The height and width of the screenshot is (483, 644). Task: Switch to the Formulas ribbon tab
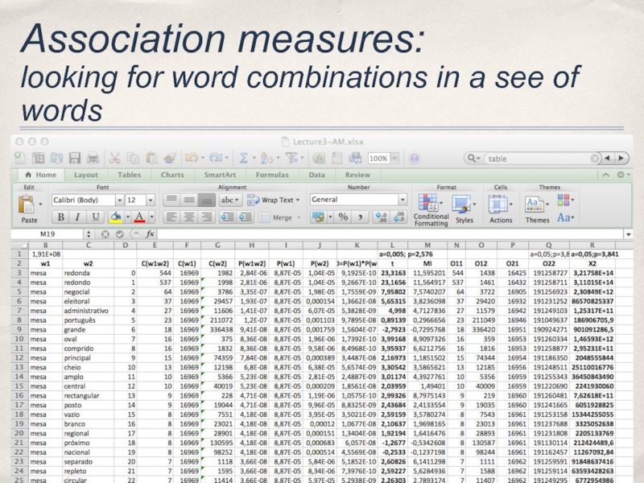click(x=272, y=175)
